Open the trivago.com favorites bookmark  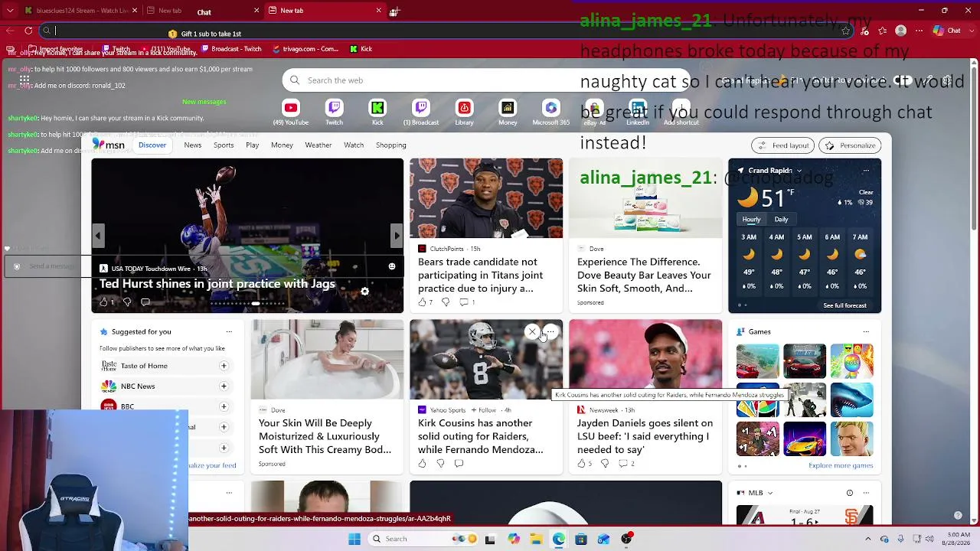304,49
